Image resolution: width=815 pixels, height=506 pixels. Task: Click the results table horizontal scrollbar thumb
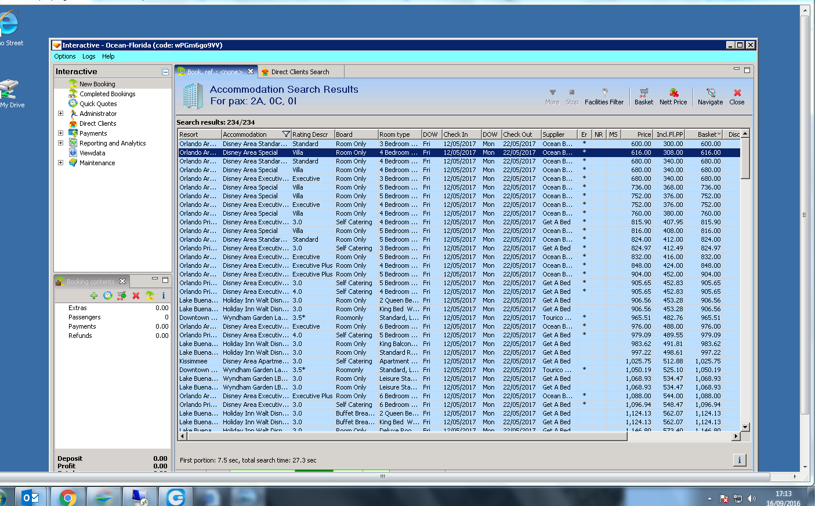pyautogui.click(x=407, y=436)
